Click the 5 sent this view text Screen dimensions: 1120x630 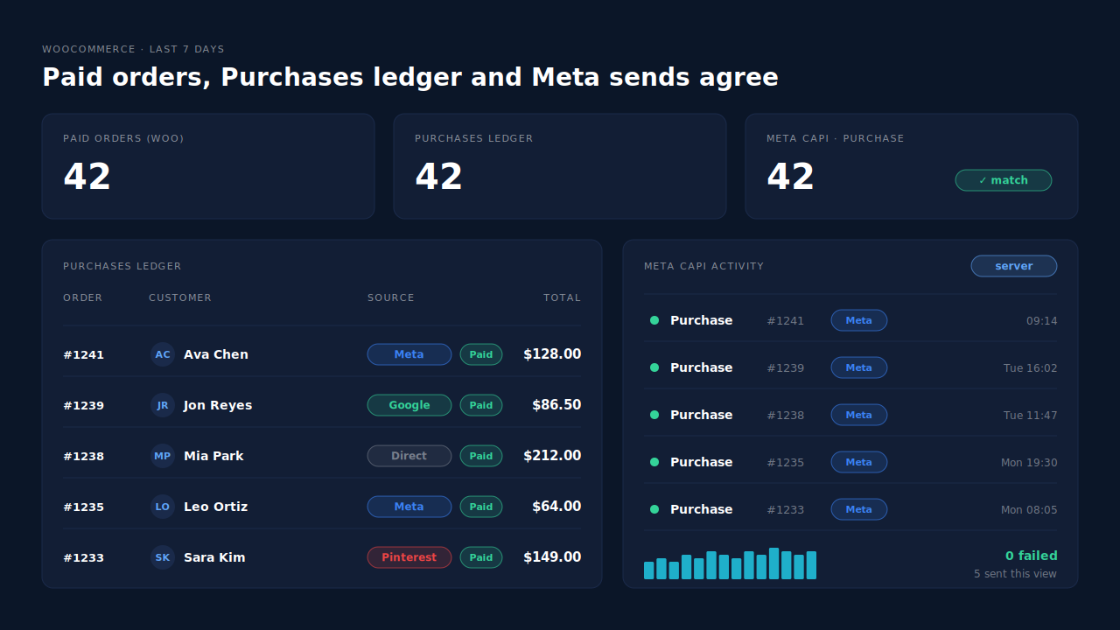point(1015,574)
